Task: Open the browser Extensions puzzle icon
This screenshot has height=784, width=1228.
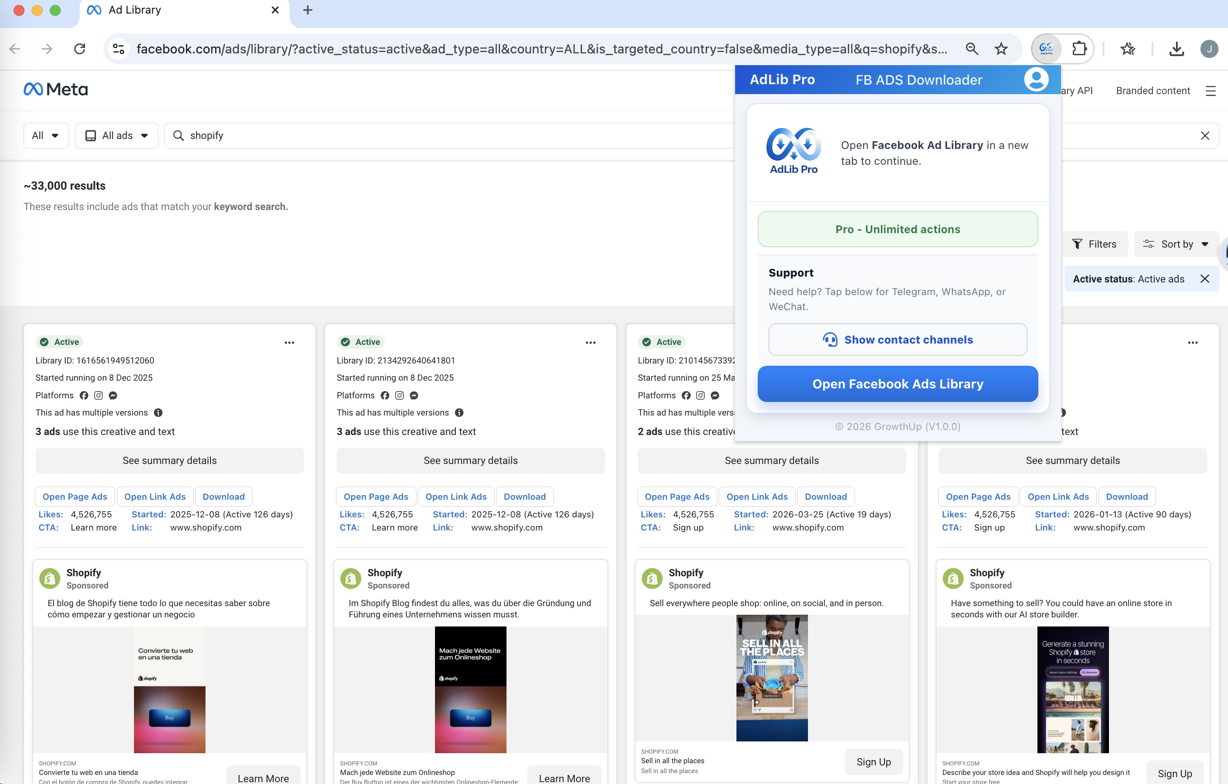Action: click(1079, 49)
